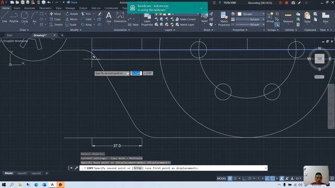Select the Dimension tool
The height and width of the screenshot is (188, 335).
pos(120,17)
